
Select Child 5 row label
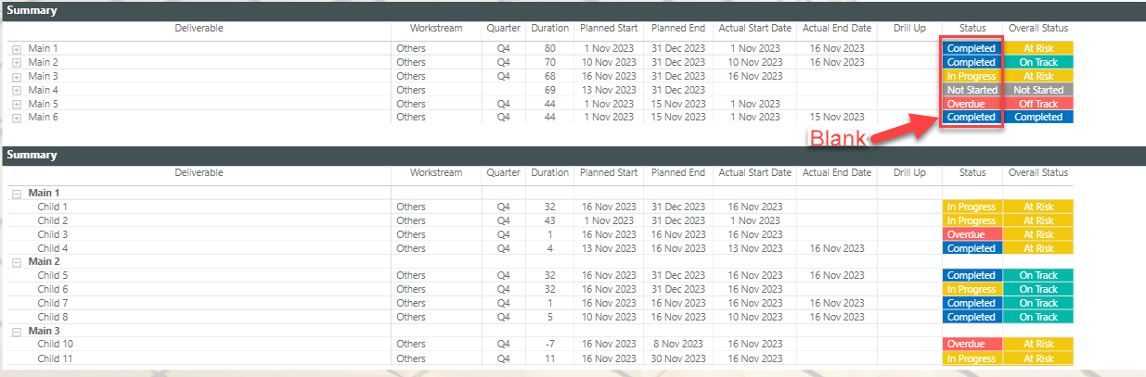(53, 275)
